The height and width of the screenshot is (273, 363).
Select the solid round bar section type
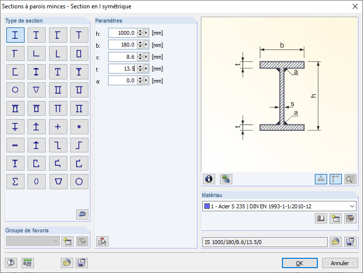(79, 126)
